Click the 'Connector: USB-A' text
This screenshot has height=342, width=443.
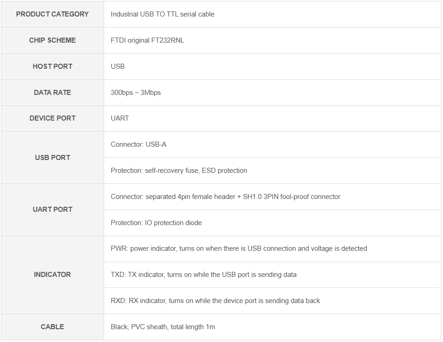pos(138,144)
